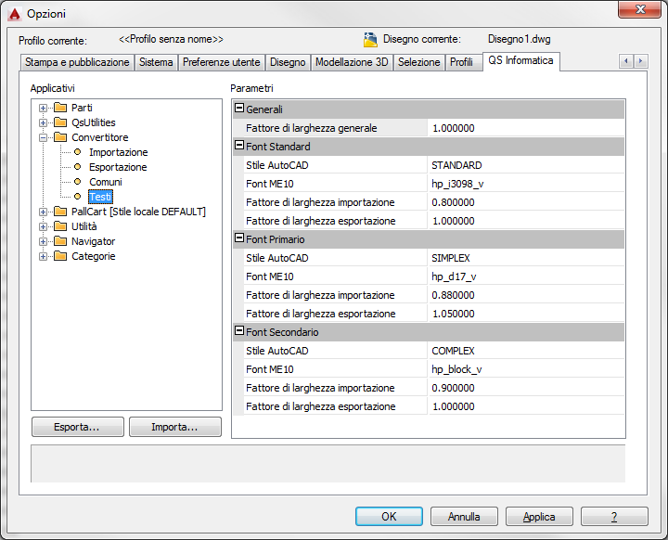Select the Categorie folder icon
This screenshot has width=668, height=540.
(x=60, y=256)
